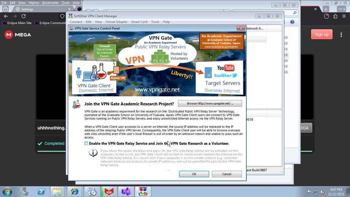Viewport: 350px width, 197px height.
Task: Click the tracking protection shield icon
Action: 62,16
